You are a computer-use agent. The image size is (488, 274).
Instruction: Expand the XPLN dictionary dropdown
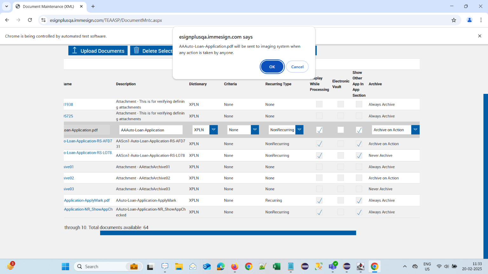click(213, 130)
